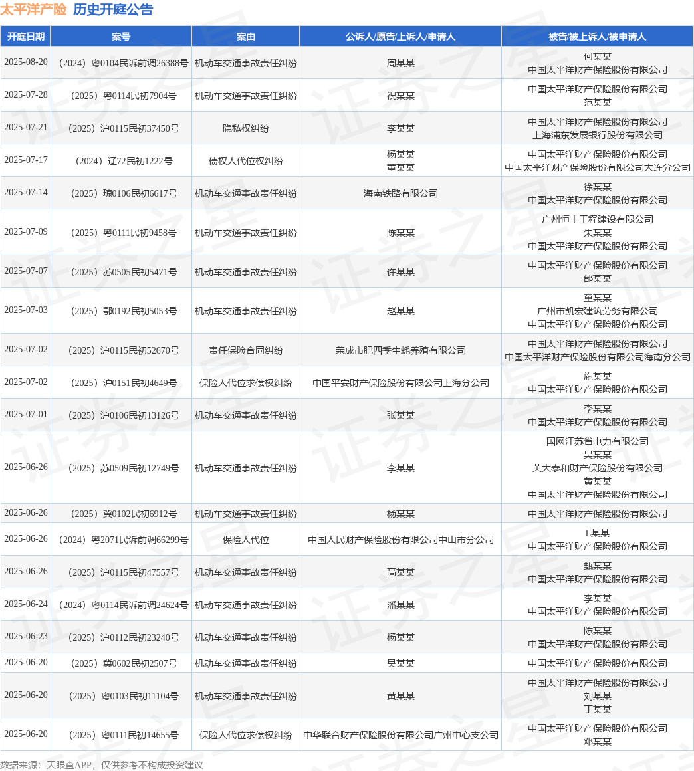Select the 公诉人/原告/上诉人/申请人 column header
Screen dimensions: 694x771
click(x=400, y=37)
